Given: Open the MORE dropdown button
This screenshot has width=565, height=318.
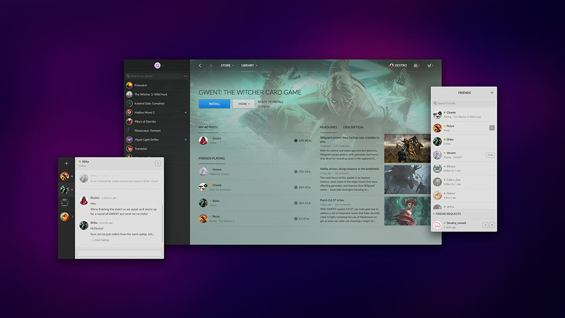Looking at the screenshot, I should tap(244, 104).
